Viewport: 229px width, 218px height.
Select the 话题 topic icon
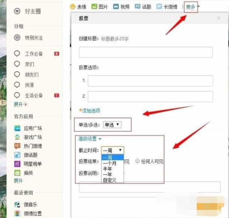(137, 7)
